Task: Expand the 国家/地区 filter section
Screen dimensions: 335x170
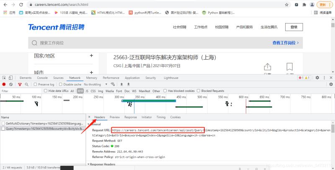Action: click(91, 56)
